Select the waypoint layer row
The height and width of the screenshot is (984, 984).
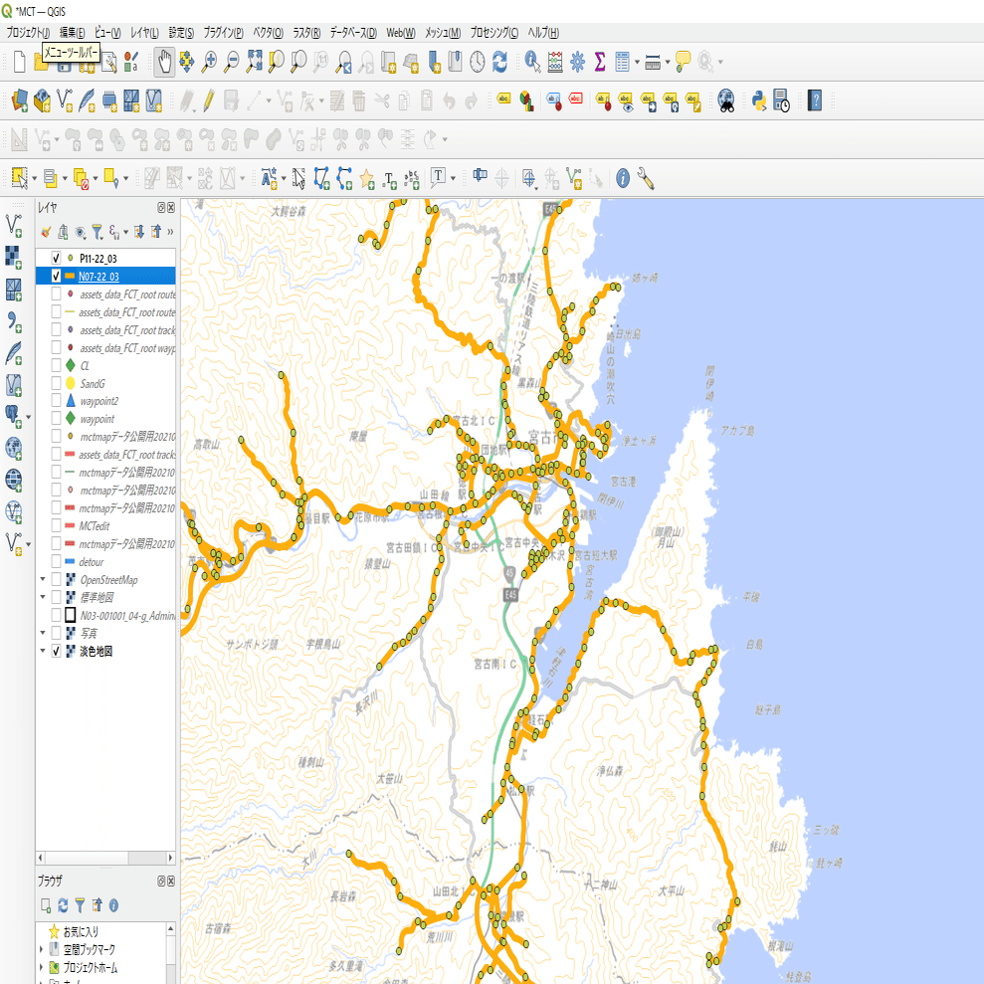click(x=105, y=419)
